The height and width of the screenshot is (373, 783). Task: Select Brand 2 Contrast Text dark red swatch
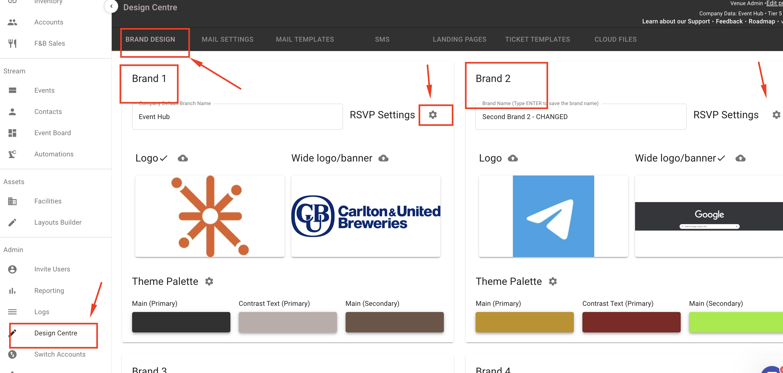(631, 322)
